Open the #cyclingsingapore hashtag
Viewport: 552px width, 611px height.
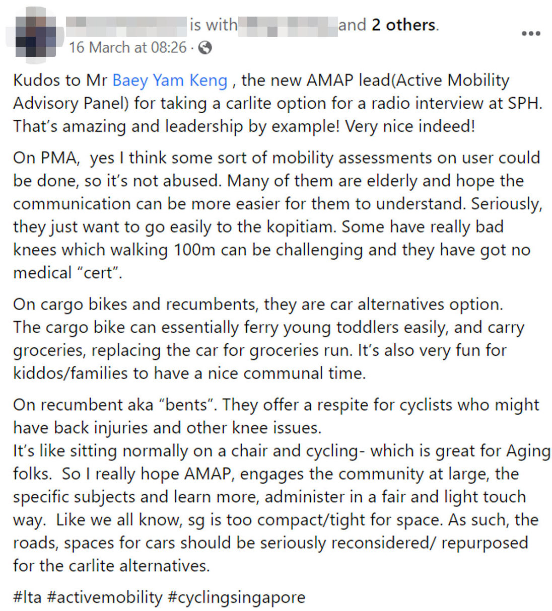236,597
